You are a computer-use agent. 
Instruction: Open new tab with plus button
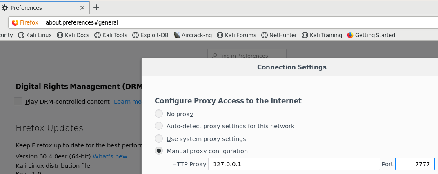click(96, 7)
